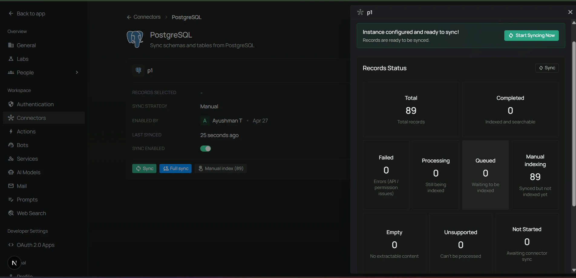Click the Unsupported records card
This screenshot has height=278, width=576.
(x=461, y=244)
